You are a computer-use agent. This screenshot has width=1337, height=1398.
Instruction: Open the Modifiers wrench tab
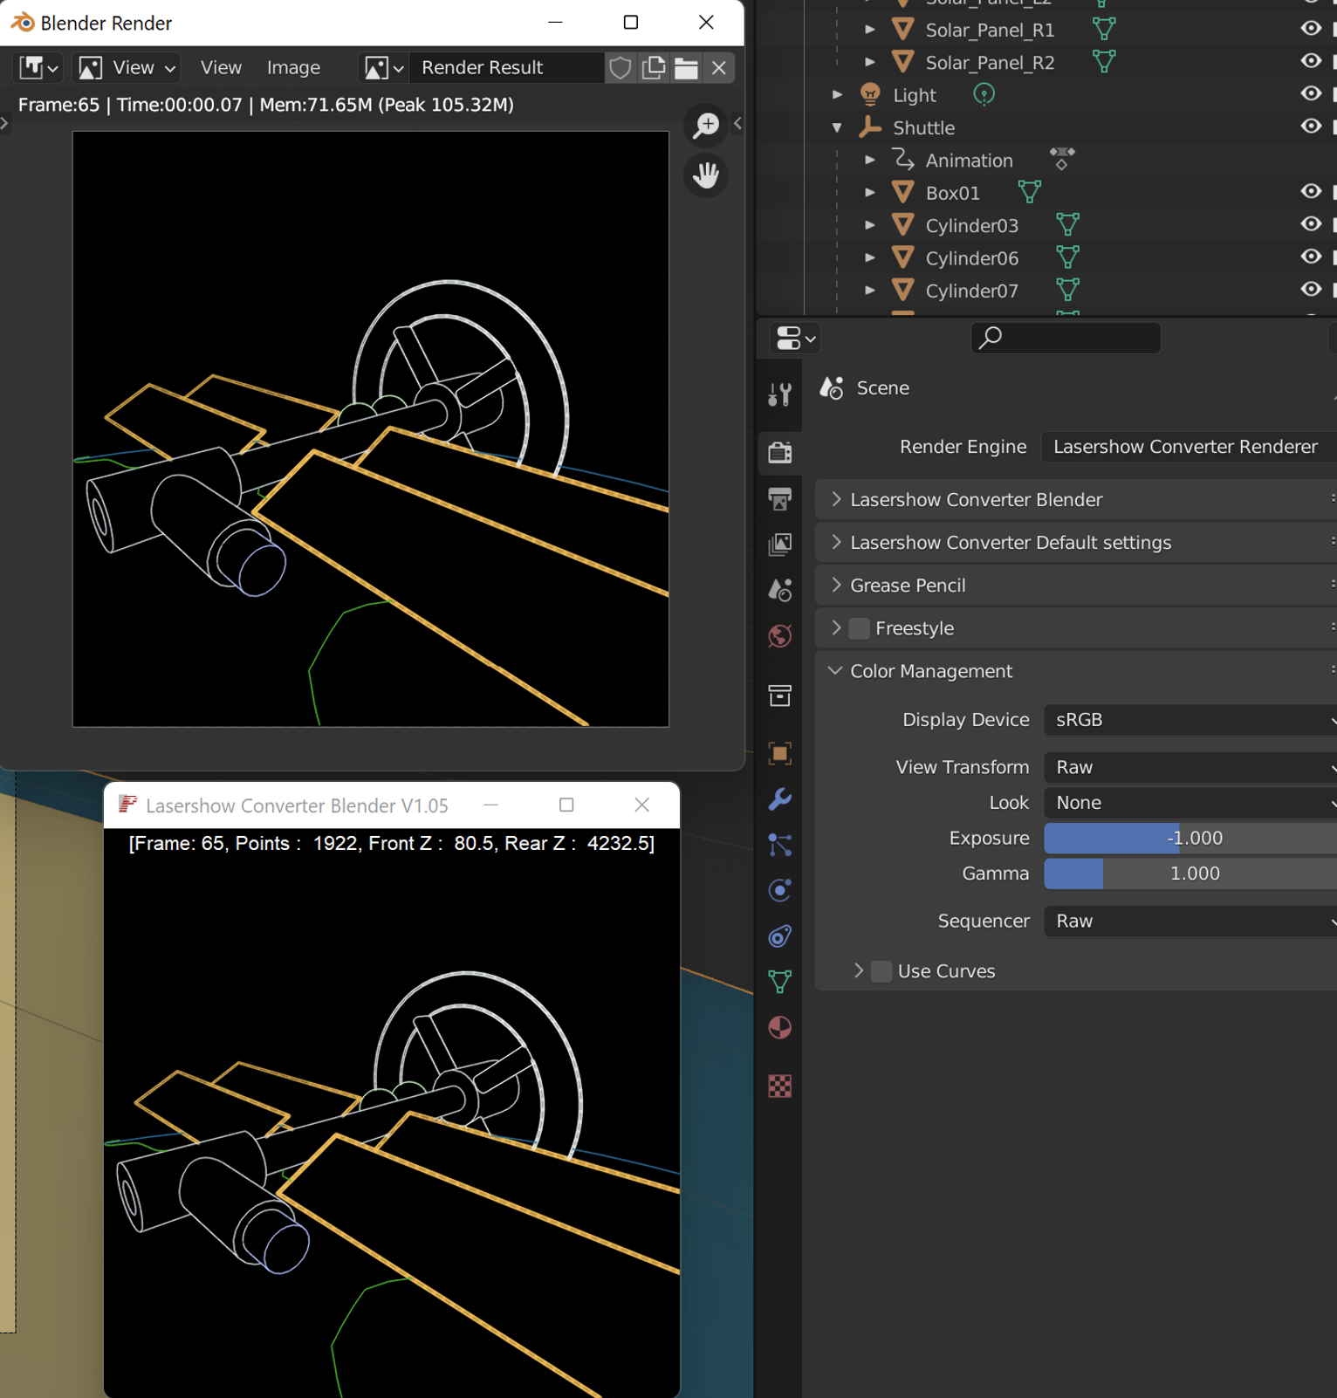779,799
